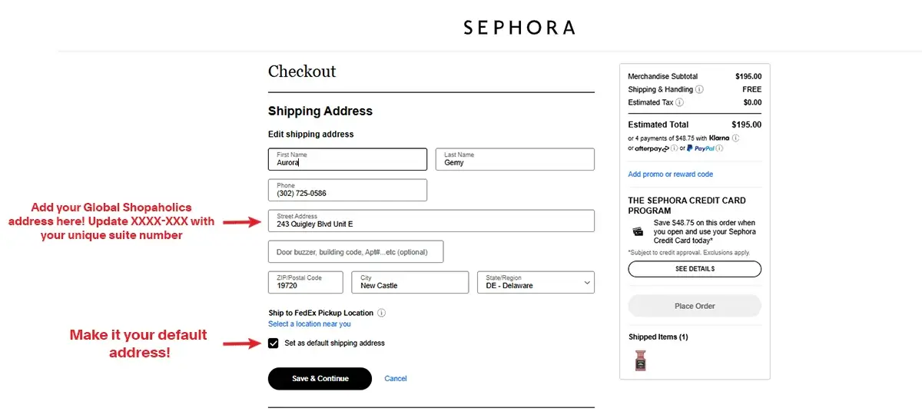Open Estimated Tax info icon
This screenshot has width=922, height=415.
tap(679, 102)
